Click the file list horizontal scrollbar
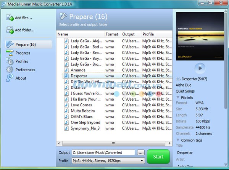Image resolution: width=229 pixels, height=170 pixels. point(114,143)
